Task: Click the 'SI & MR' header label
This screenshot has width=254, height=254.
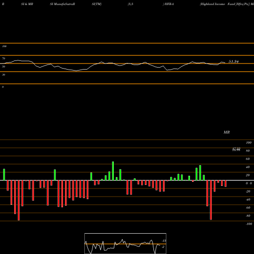Action: click(x=27, y=4)
